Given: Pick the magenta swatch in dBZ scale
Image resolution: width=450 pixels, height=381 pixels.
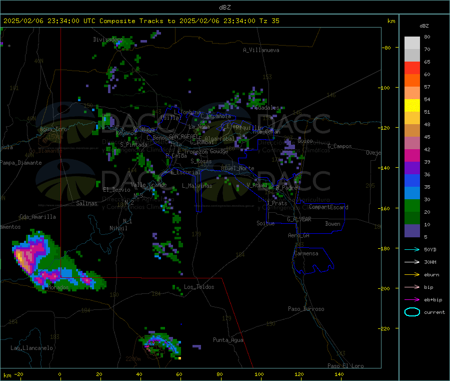Looking at the screenshot, I should coord(412,155).
